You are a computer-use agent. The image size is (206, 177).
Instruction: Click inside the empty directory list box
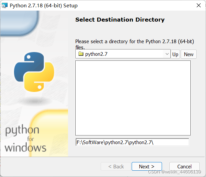point(133,98)
